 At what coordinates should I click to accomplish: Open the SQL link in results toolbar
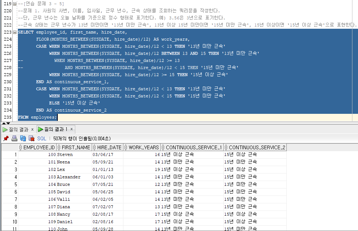click(41, 138)
